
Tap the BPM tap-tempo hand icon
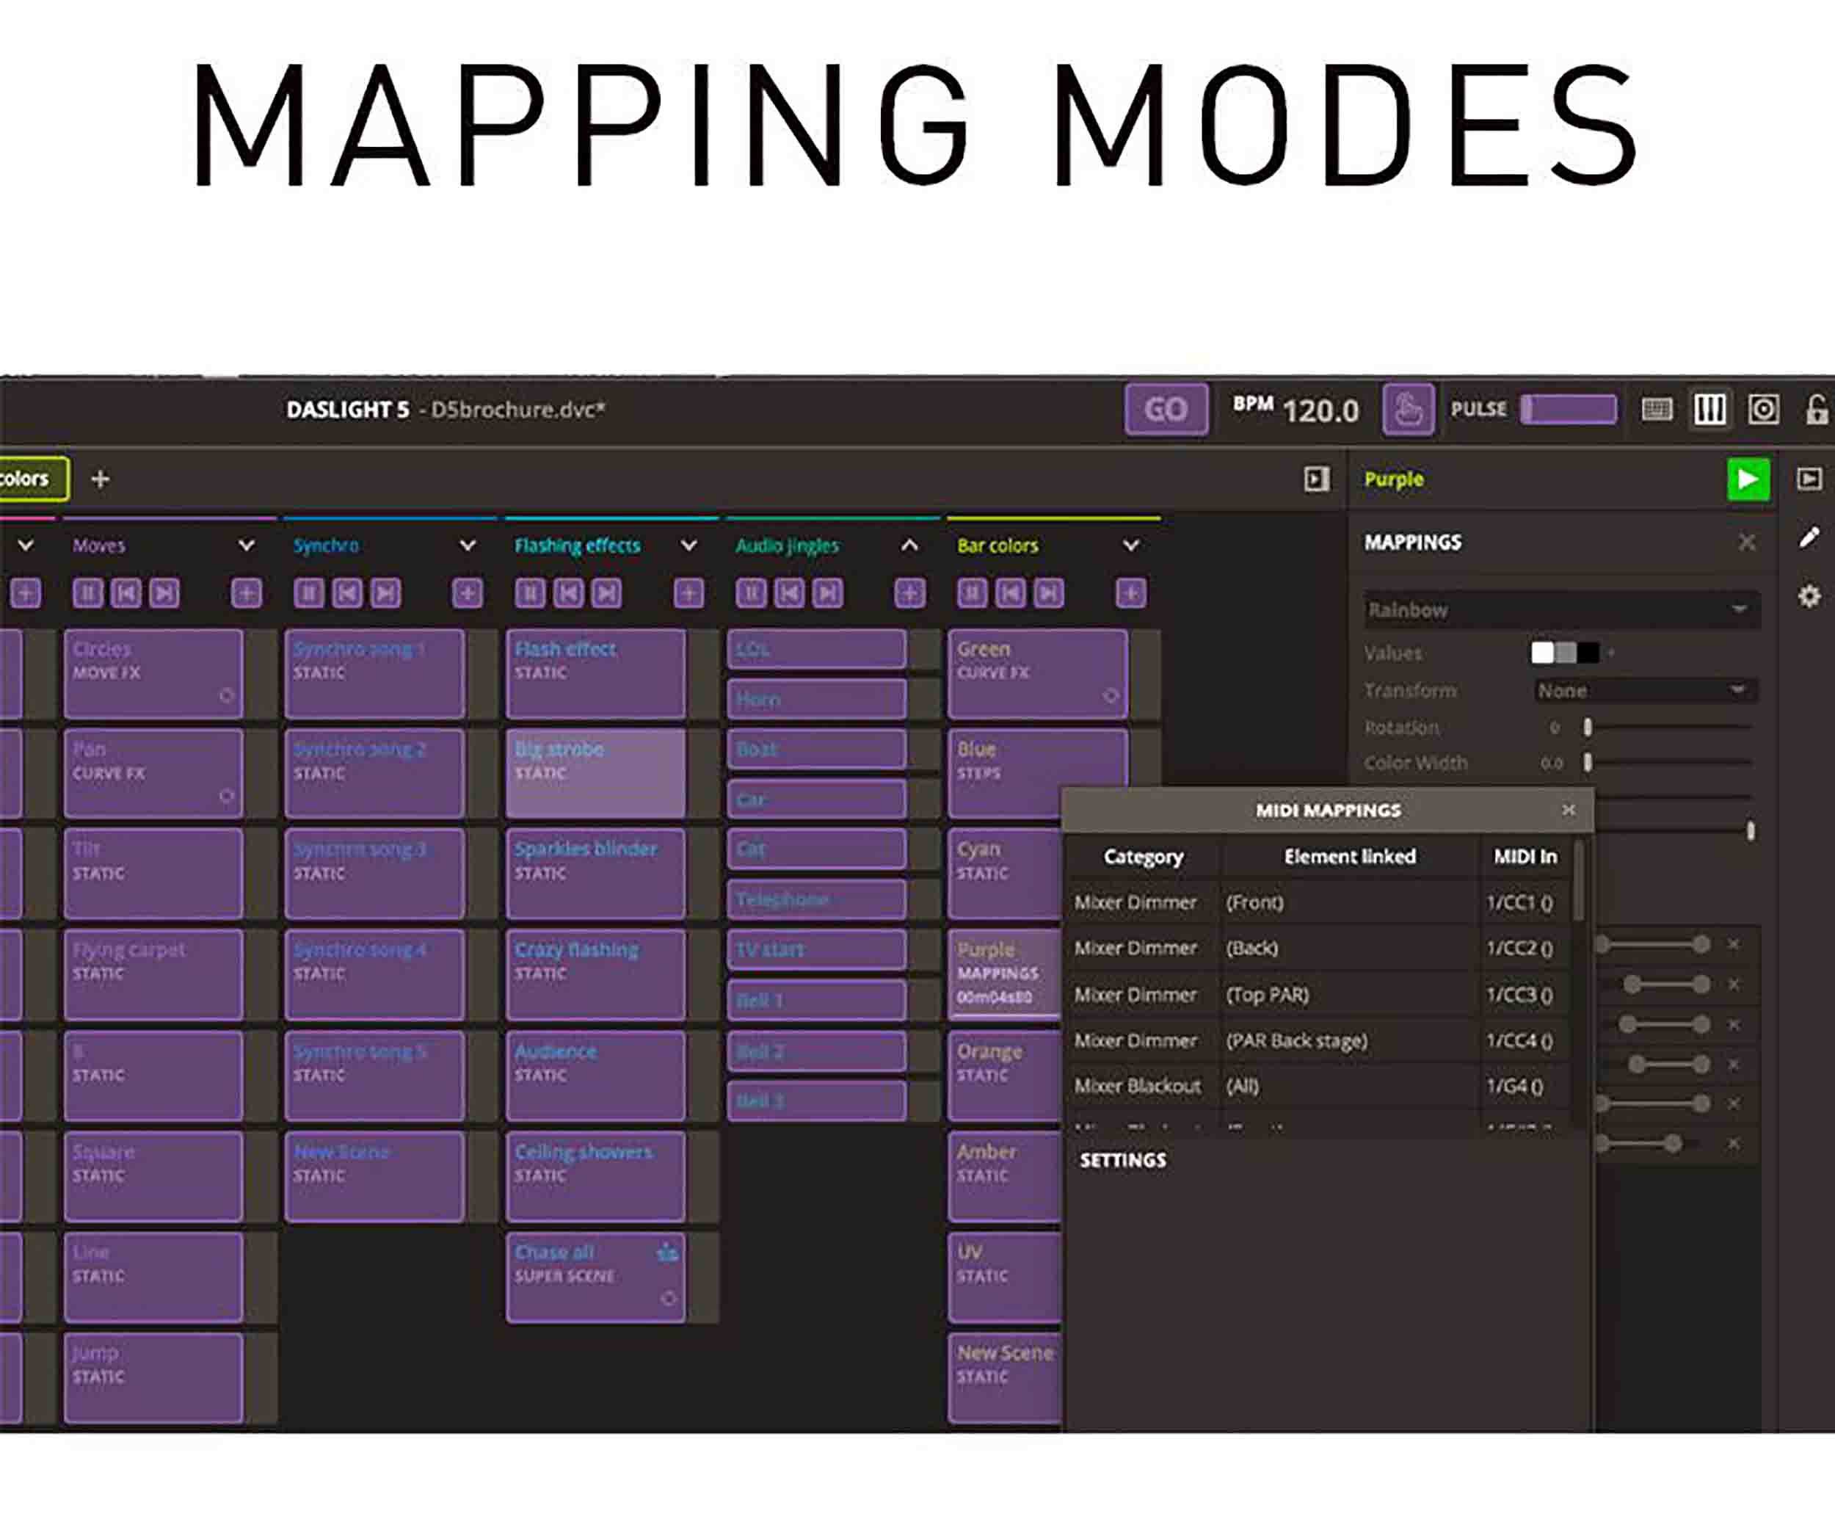pyautogui.click(x=1408, y=409)
